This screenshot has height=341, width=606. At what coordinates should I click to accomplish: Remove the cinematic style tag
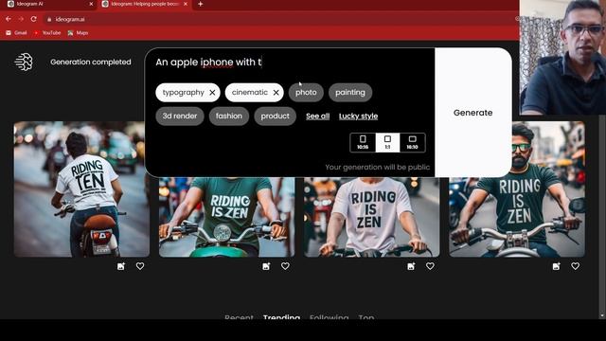click(276, 93)
